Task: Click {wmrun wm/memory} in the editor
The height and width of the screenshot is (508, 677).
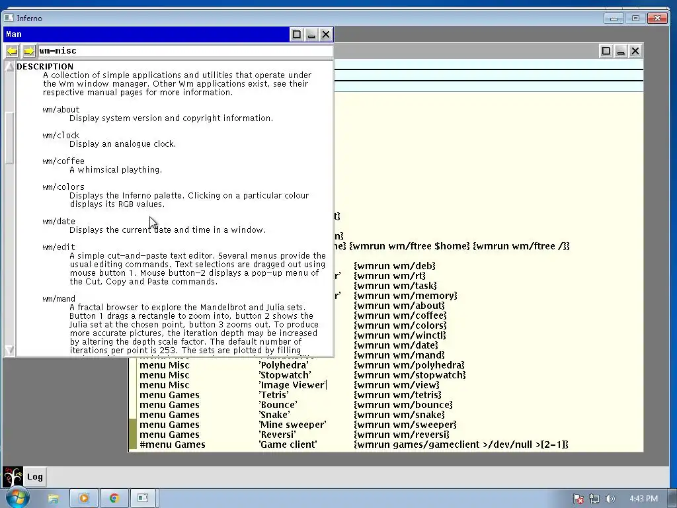Action: tap(405, 296)
